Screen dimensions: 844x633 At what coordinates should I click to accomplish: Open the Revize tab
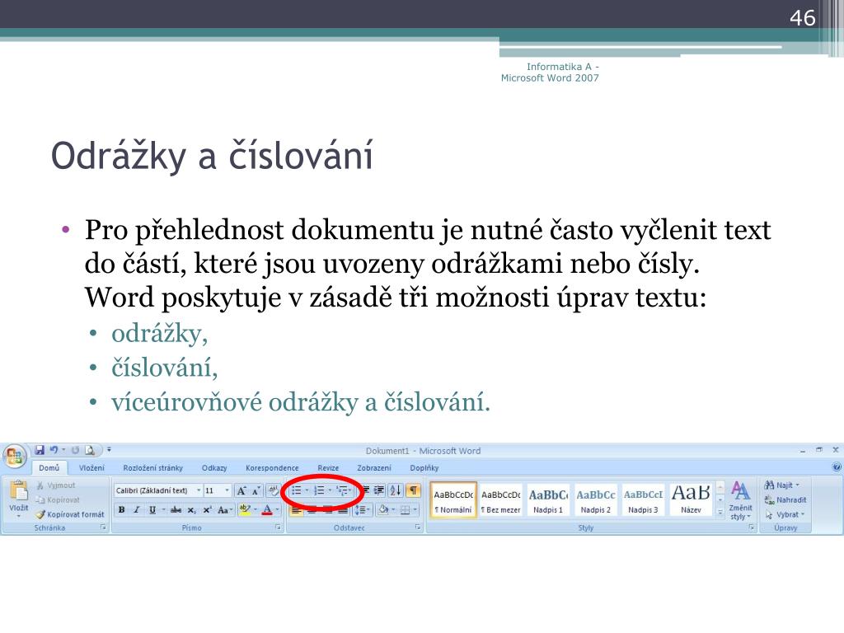point(328,468)
